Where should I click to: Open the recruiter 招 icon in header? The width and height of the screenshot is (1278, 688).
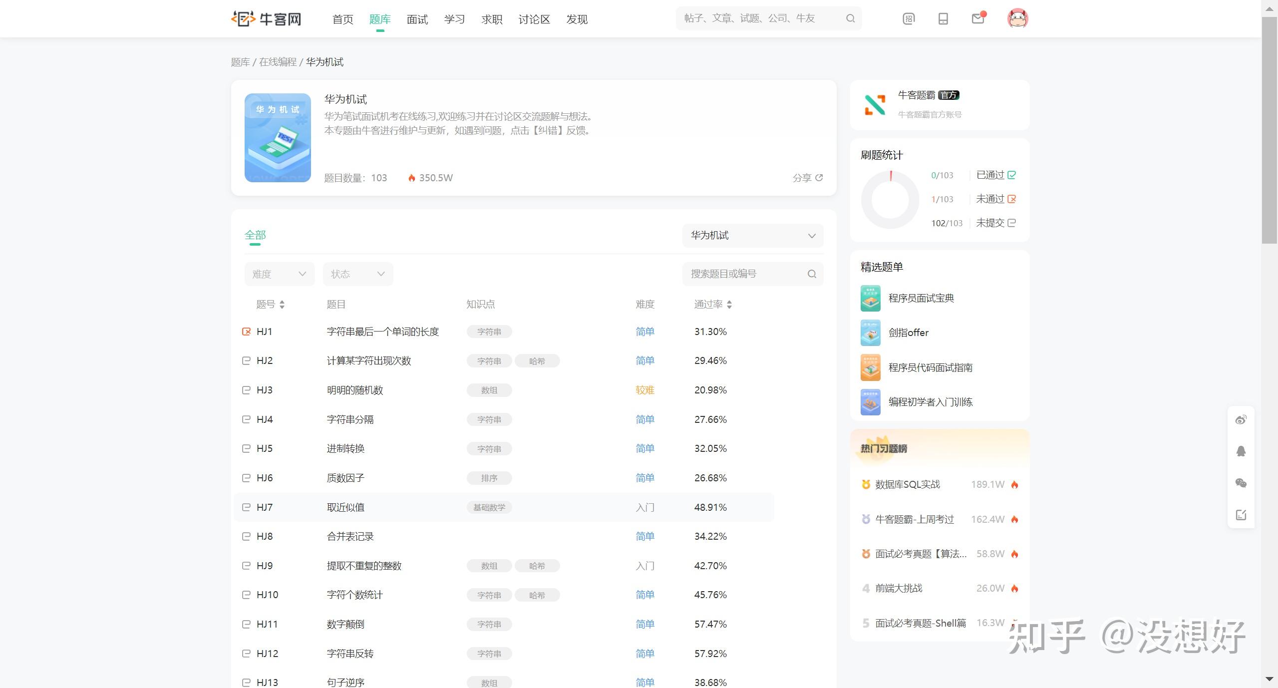click(x=909, y=18)
